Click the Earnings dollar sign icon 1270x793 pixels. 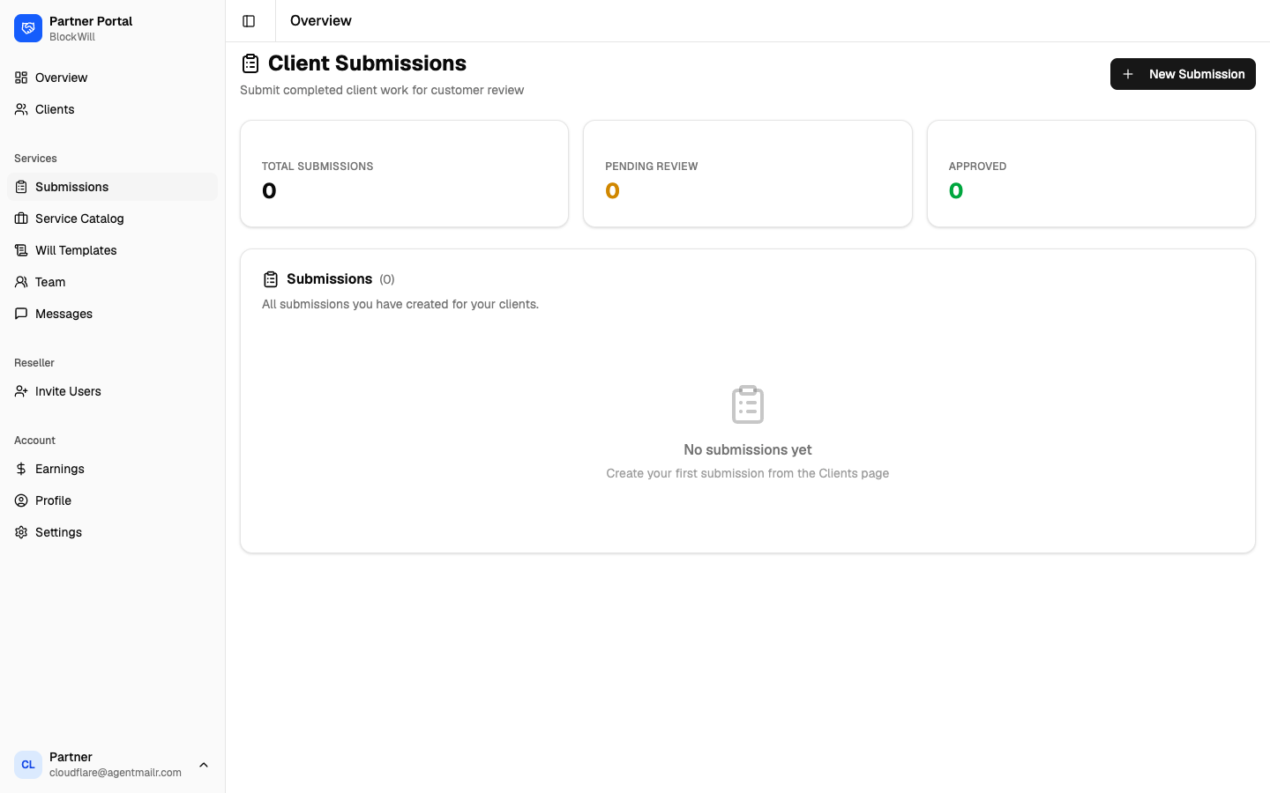coord(21,469)
